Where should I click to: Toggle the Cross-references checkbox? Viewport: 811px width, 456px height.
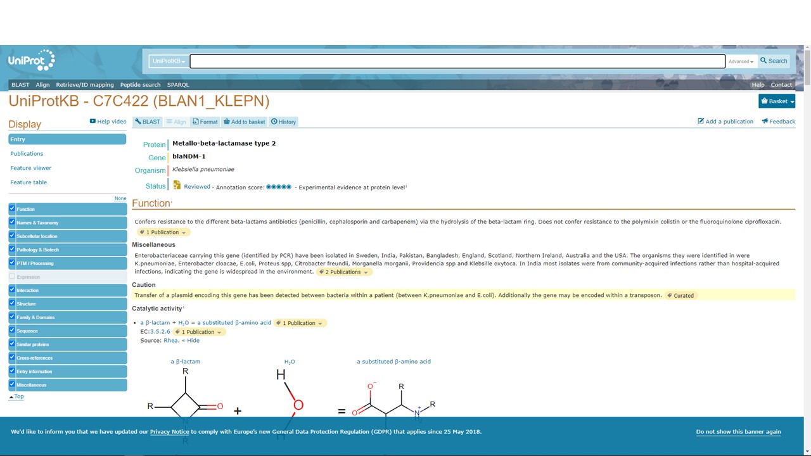[12, 358]
